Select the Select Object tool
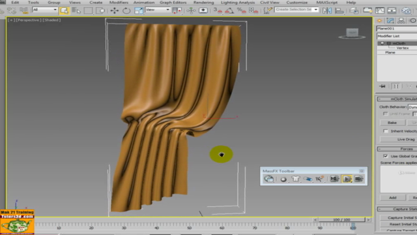 (x=64, y=10)
